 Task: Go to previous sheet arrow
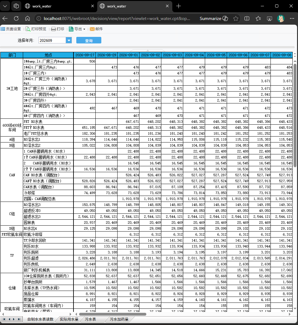coord(9,319)
